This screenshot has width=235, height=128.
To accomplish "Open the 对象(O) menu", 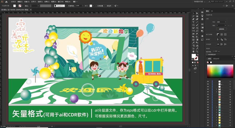I will [27, 2].
